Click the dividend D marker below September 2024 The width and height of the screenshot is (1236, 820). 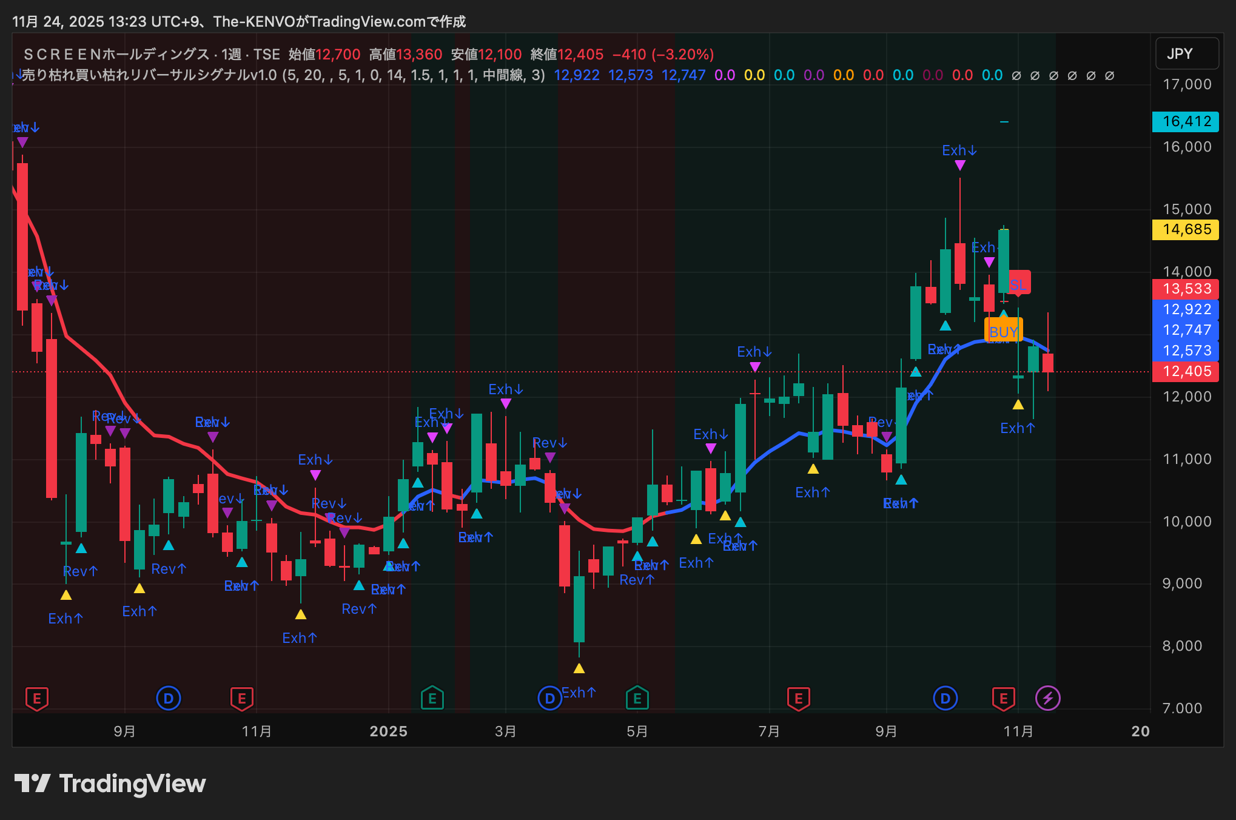pyautogui.click(x=169, y=698)
